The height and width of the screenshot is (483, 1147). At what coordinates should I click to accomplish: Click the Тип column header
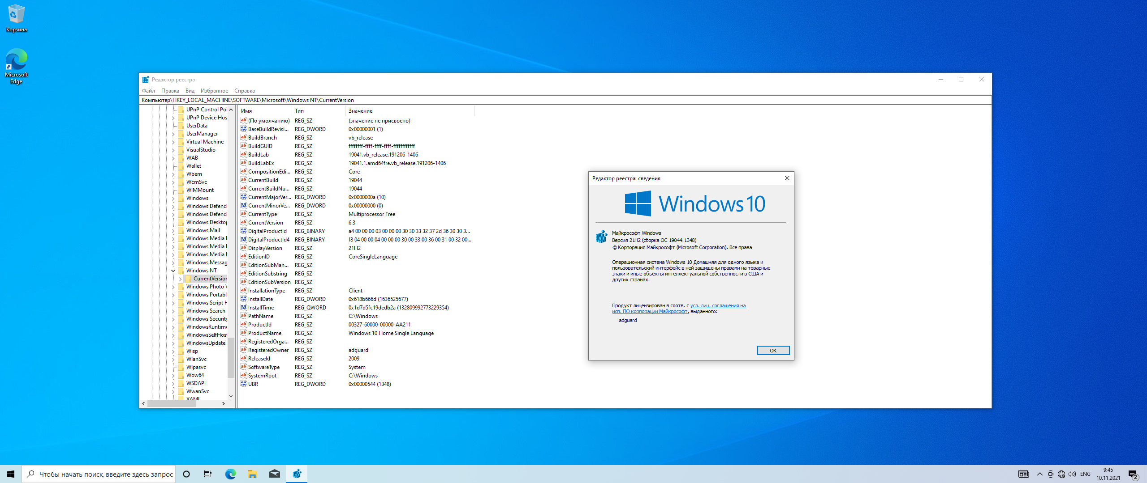click(319, 111)
